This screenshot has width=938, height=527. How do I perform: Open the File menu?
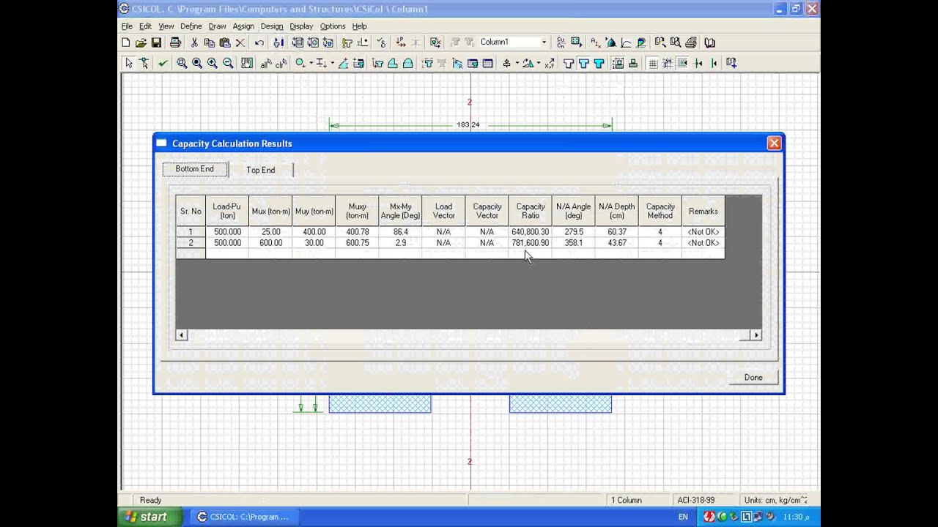coord(127,26)
